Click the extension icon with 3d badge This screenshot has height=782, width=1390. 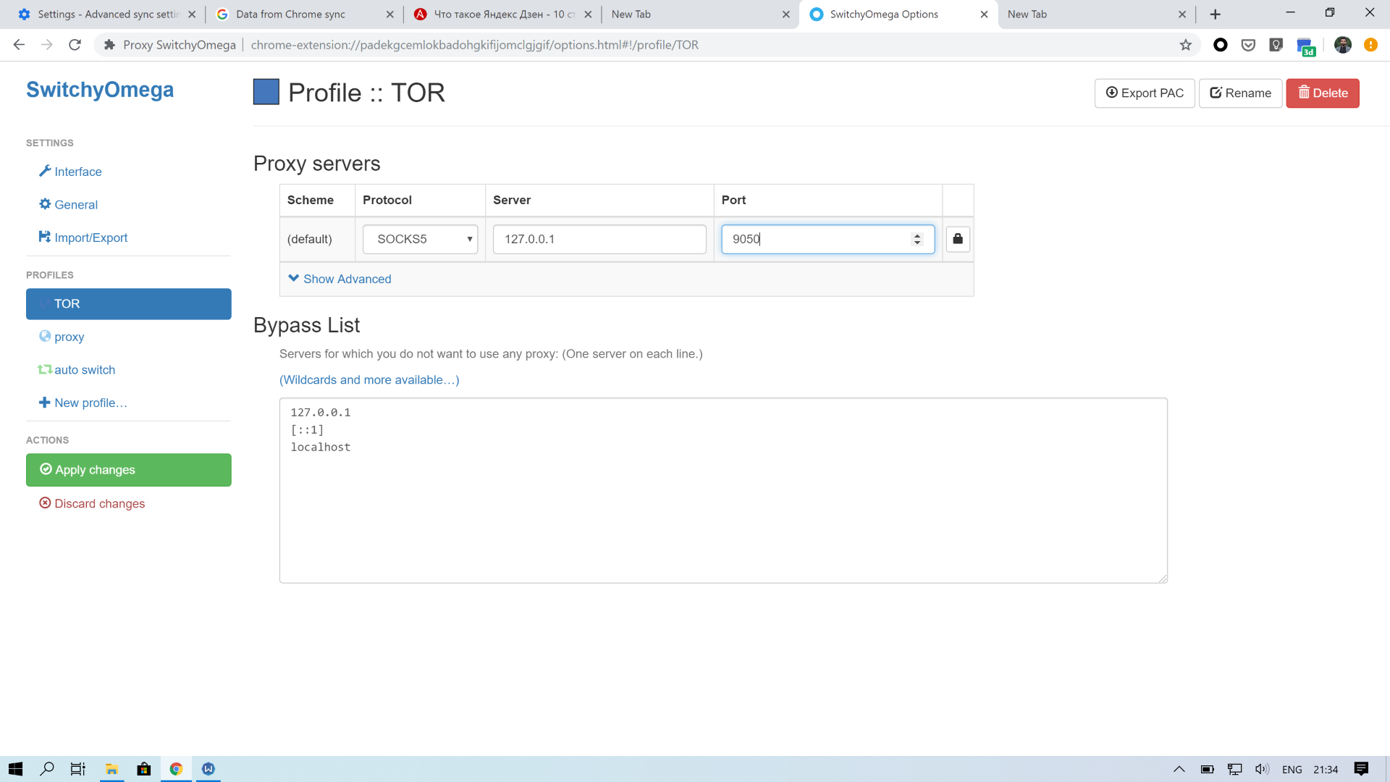[x=1305, y=46]
